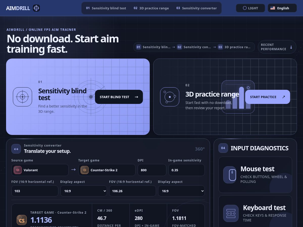Viewport: 303px width, 227px height.
Task: Click the Valorant game icon
Action: click(18, 170)
